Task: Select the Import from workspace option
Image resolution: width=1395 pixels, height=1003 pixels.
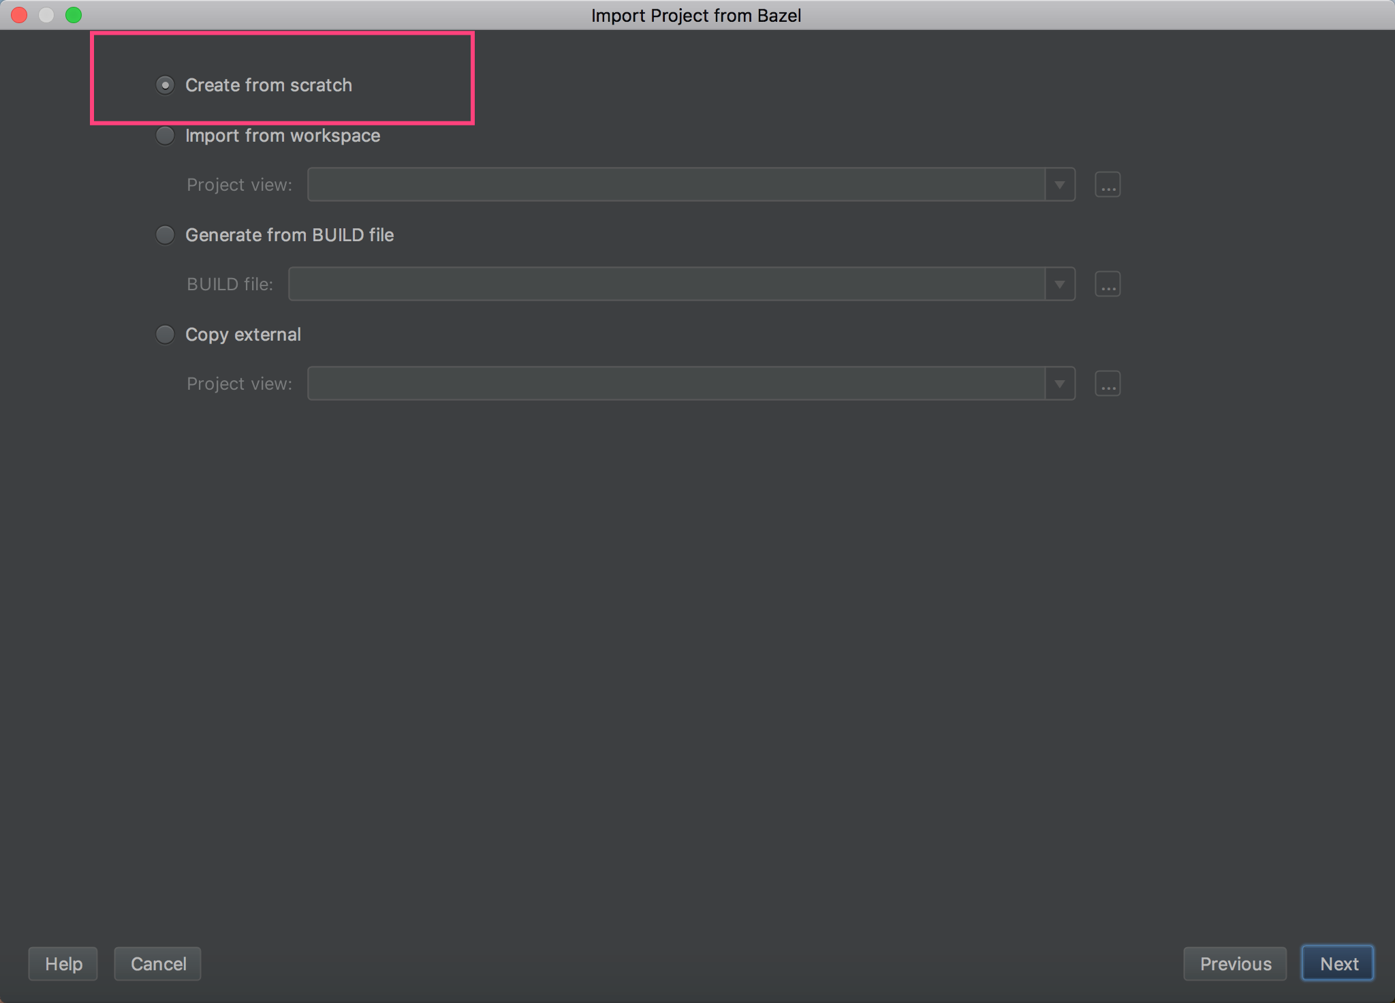Action: tap(165, 136)
